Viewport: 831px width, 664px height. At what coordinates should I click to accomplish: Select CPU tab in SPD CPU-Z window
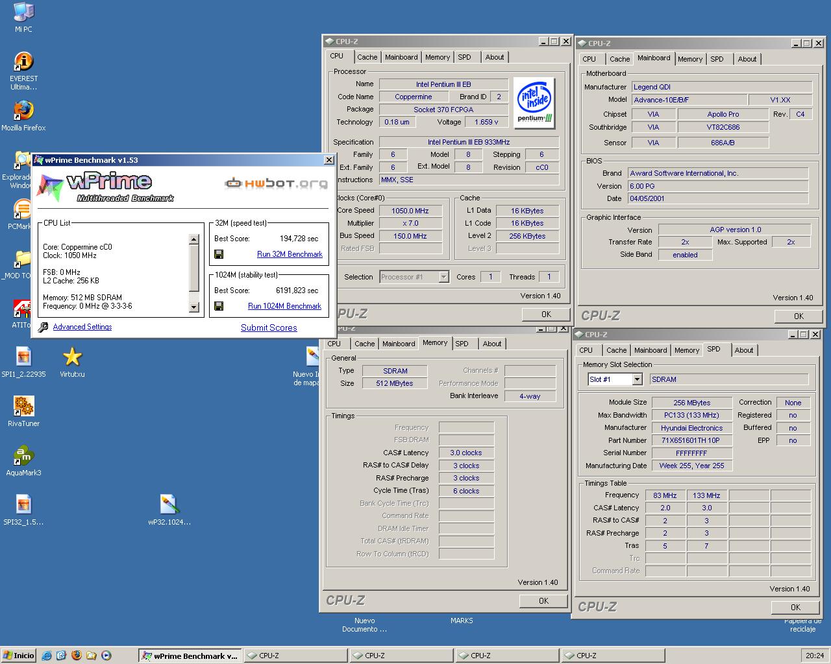(586, 350)
